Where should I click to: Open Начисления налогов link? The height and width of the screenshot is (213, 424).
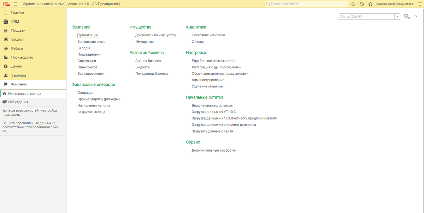tap(94, 105)
